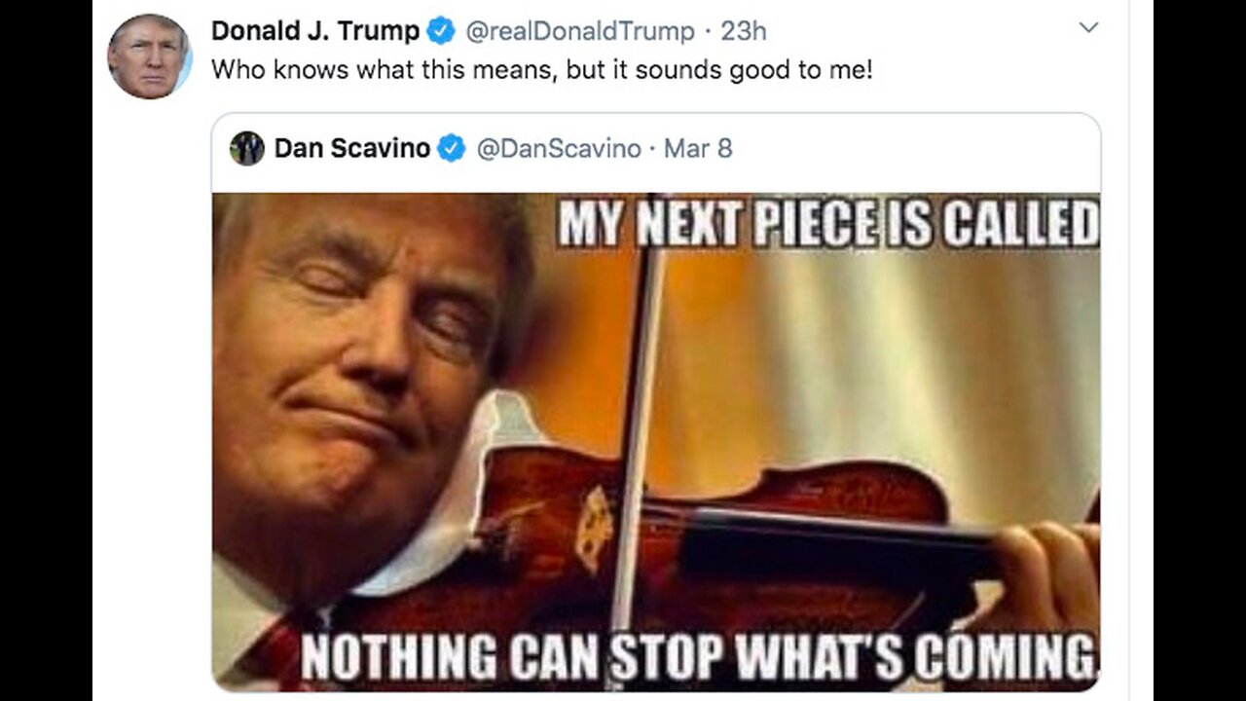Click the tweet author's round profile avatar

coord(149,56)
